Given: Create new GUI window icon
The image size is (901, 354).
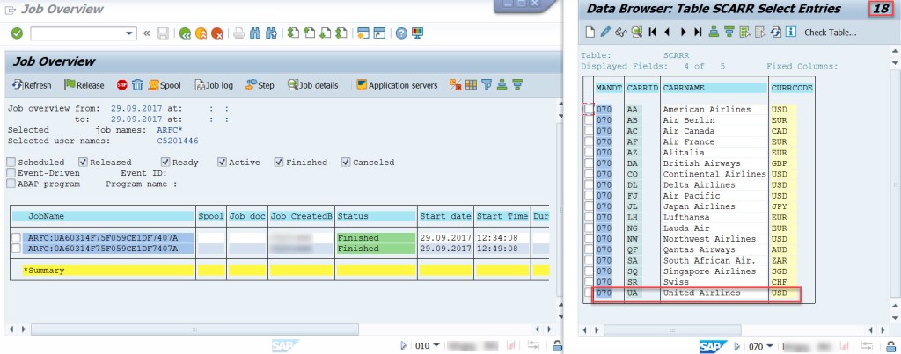Looking at the screenshot, I should tap(363, 33).
